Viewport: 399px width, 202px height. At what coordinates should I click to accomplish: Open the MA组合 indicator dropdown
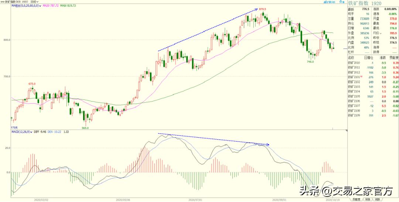27,5
